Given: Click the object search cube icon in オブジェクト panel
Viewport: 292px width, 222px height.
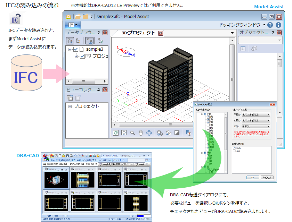Looking at the screenshot, I should click(x=254, y=49).
